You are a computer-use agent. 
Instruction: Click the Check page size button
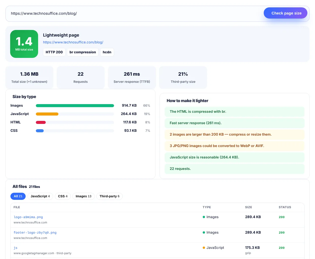[x=285, y=13]
